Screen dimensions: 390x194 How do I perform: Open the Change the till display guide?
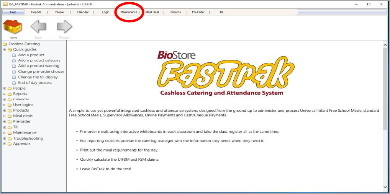pyautogui.click(x=38, y=77)
